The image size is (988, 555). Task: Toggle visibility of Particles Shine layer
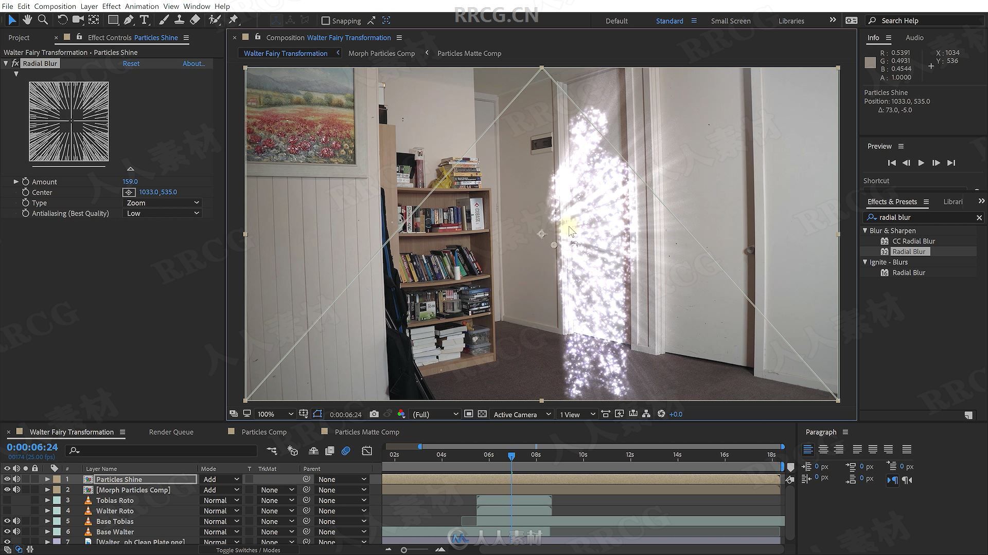click(7, 479)
